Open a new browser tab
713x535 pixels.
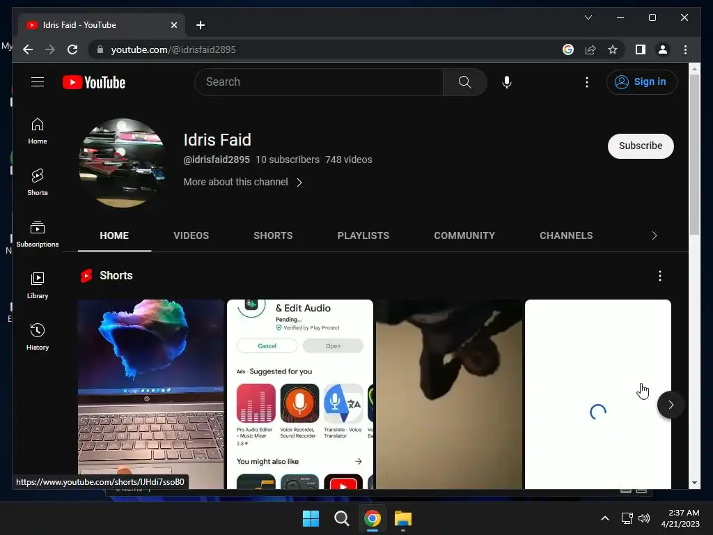200,25
